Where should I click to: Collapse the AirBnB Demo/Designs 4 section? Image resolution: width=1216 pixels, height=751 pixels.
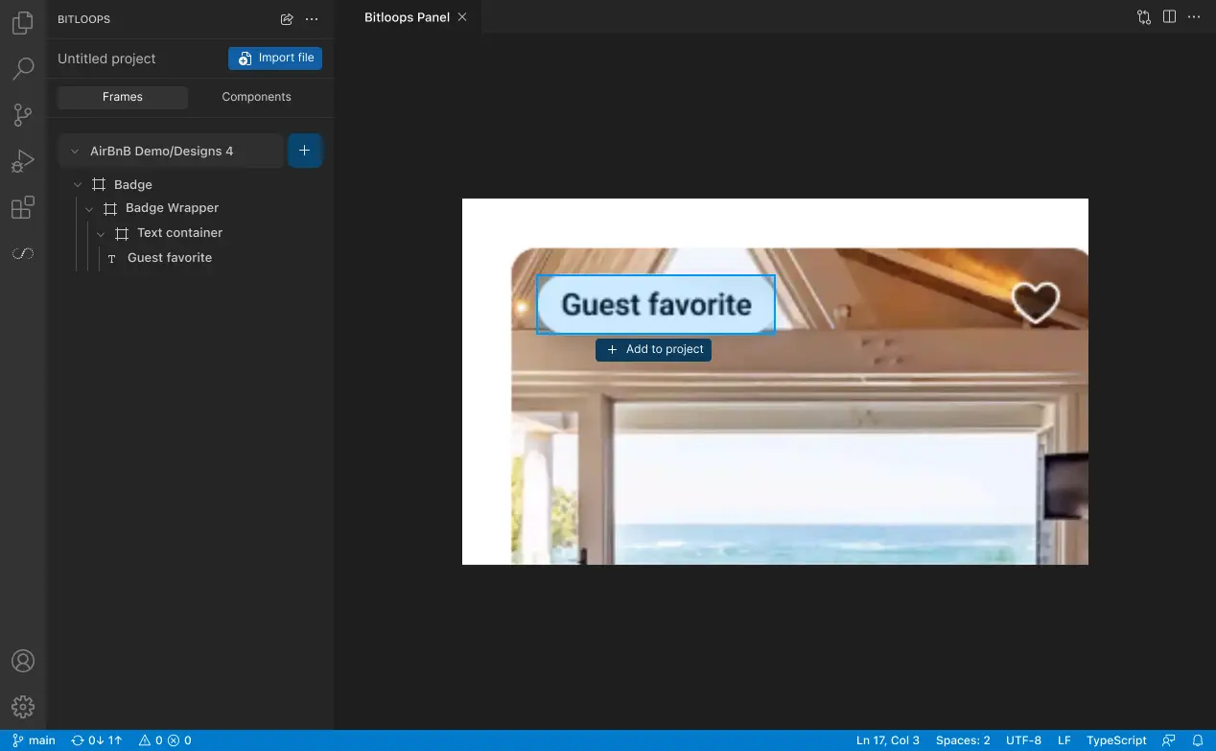(x=75, y=152)
